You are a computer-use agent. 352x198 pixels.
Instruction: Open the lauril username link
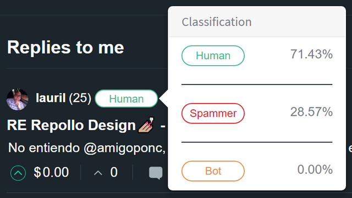coord(51,98)
